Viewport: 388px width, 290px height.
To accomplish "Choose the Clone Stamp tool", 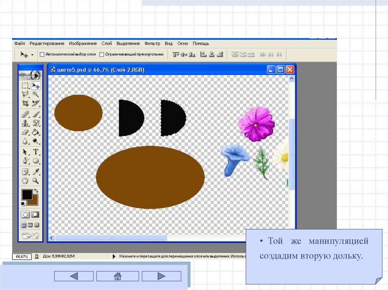I will [x=25, y=123].
